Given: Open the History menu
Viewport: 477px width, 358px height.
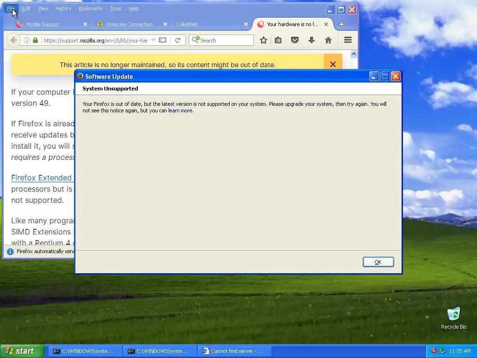Looking at the screenshot, I should [x=63, y=8].
